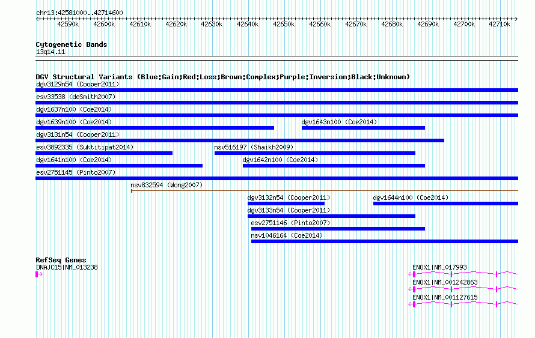Click the blue bar under nsv516197

click(314, 153)
